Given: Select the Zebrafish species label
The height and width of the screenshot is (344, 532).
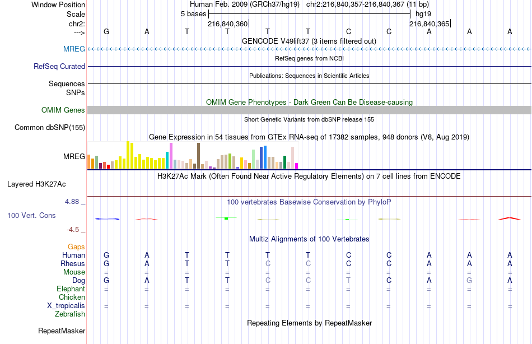Looking at the screenshot, I should [x=70, y=314].
